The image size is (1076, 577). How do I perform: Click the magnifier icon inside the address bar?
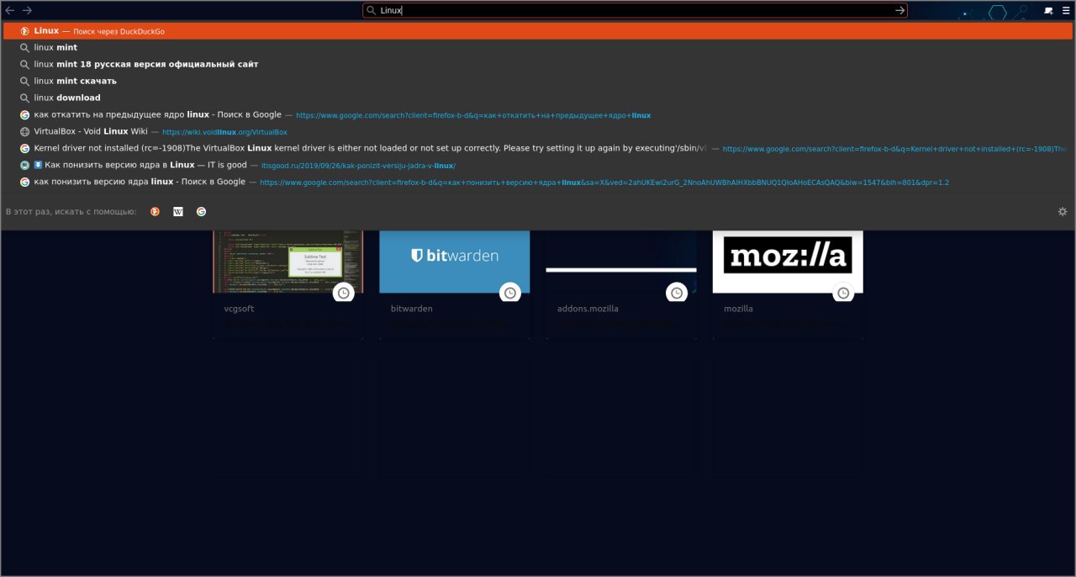pyautogui.click(x=371, y=10)
